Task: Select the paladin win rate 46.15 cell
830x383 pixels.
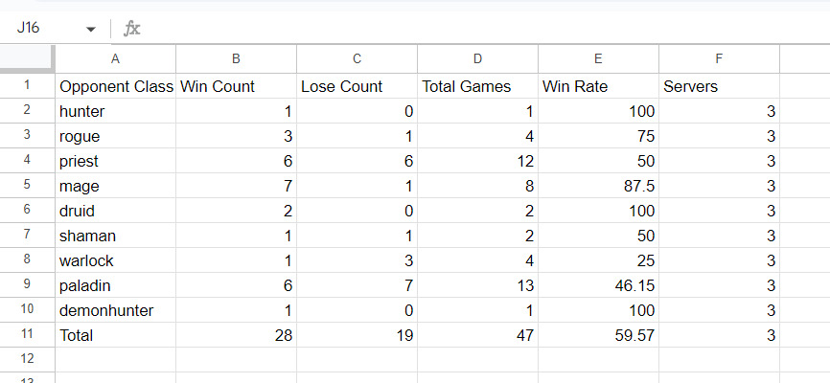Action: pyautogui.click(x=598, y=285)
